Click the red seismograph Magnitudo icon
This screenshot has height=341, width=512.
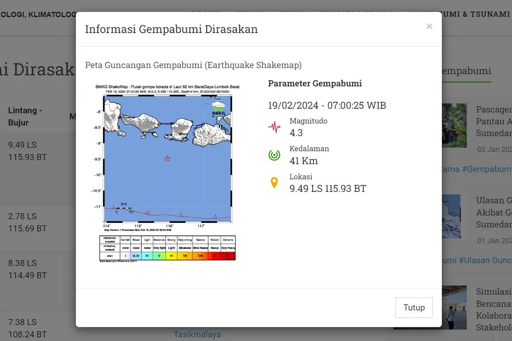click(x=274, y=127)
